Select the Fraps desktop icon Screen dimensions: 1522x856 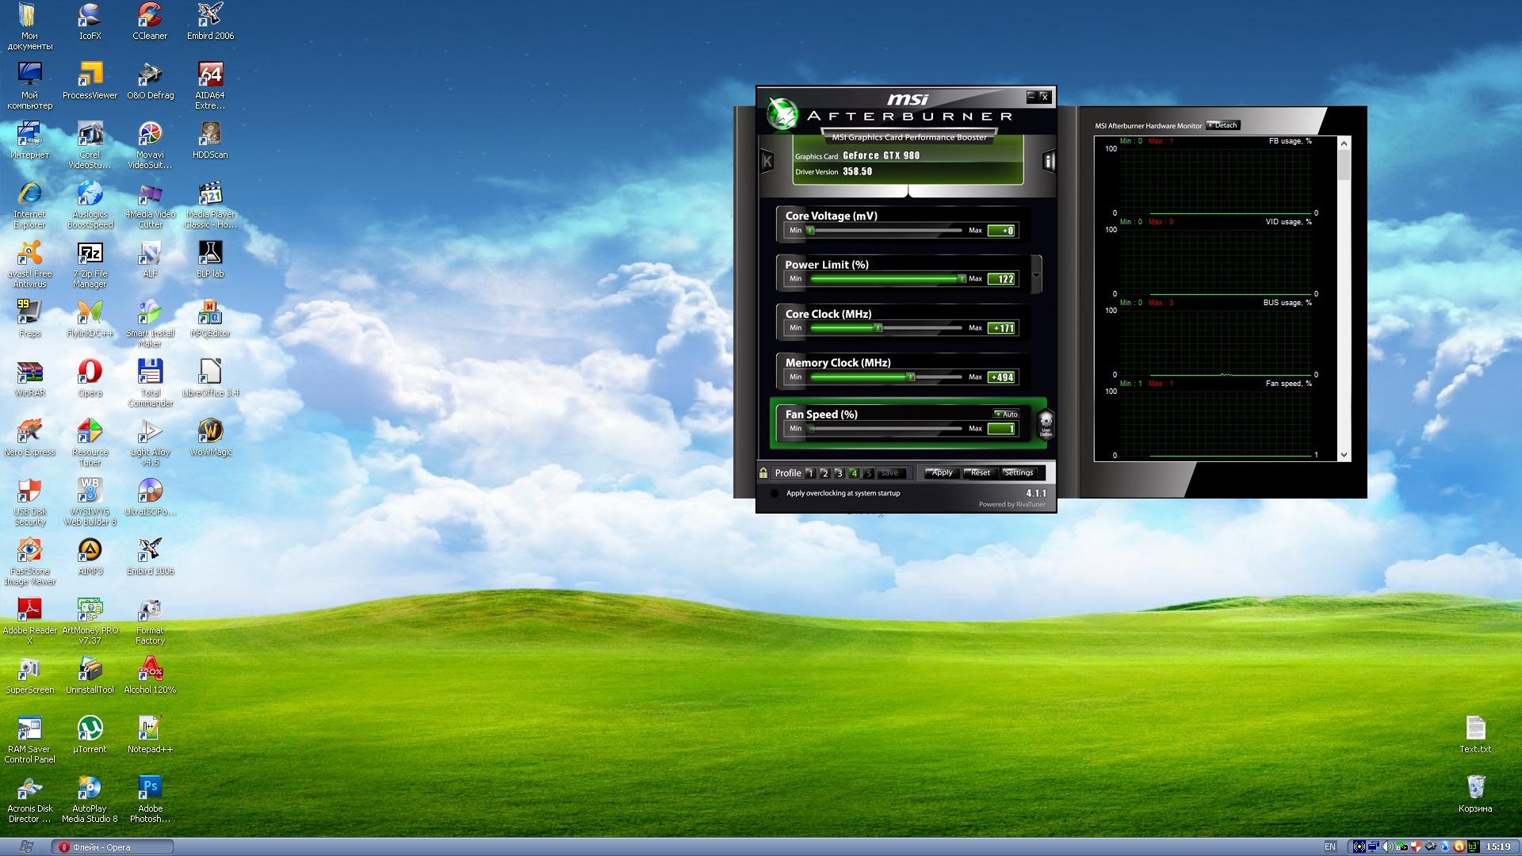[29, 319]
